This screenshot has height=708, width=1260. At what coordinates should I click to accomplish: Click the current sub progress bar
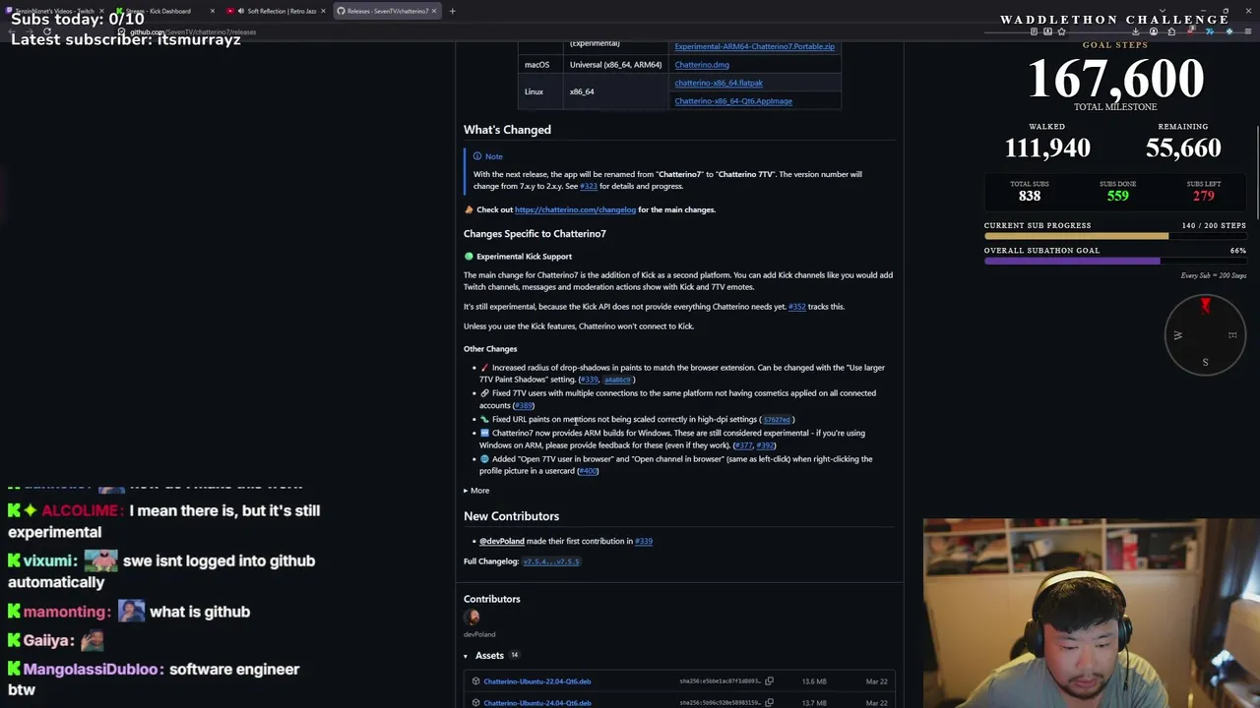pyautogui.click(x=1115, y=236)
